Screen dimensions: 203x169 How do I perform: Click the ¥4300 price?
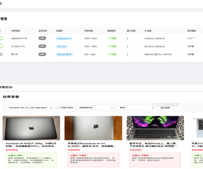tap(12, 150)
